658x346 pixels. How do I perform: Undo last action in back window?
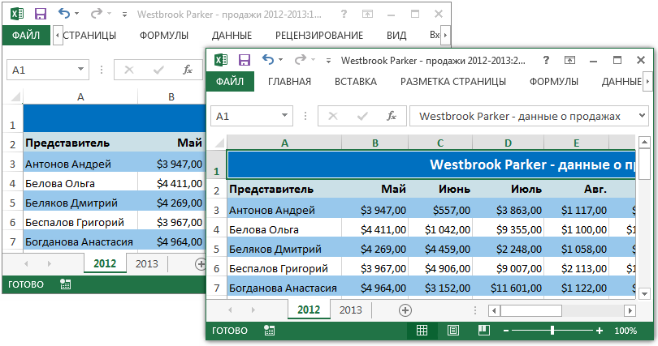coord(64,14)
